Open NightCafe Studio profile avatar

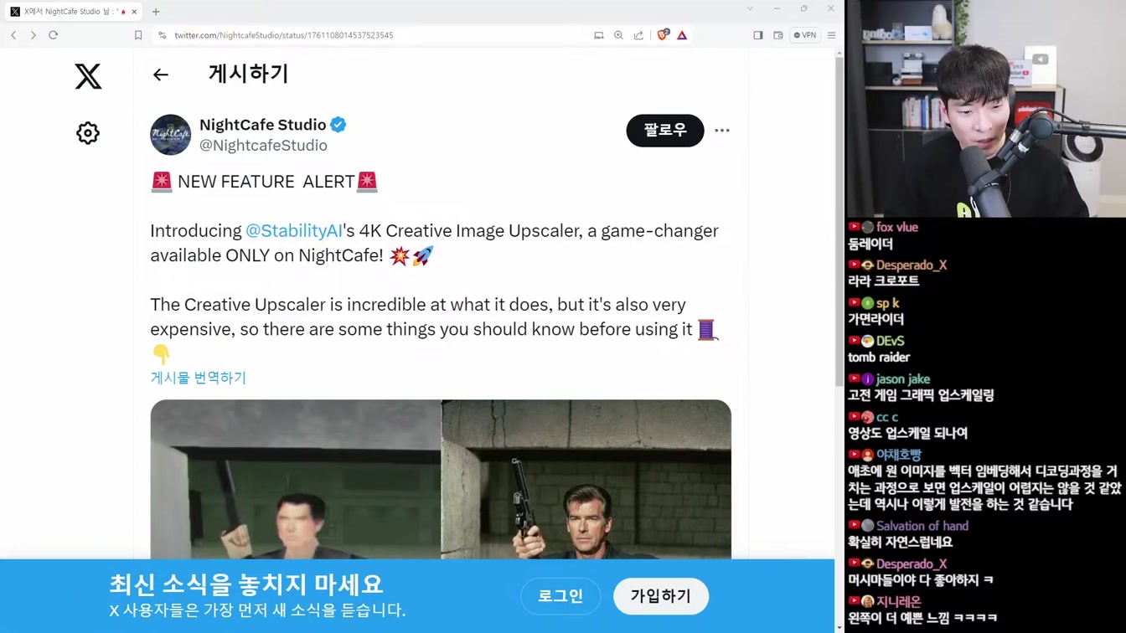[171, 135]
